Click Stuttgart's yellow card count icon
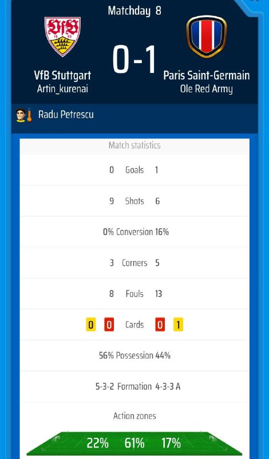The image size is (269, 459). tap(90, 325)
